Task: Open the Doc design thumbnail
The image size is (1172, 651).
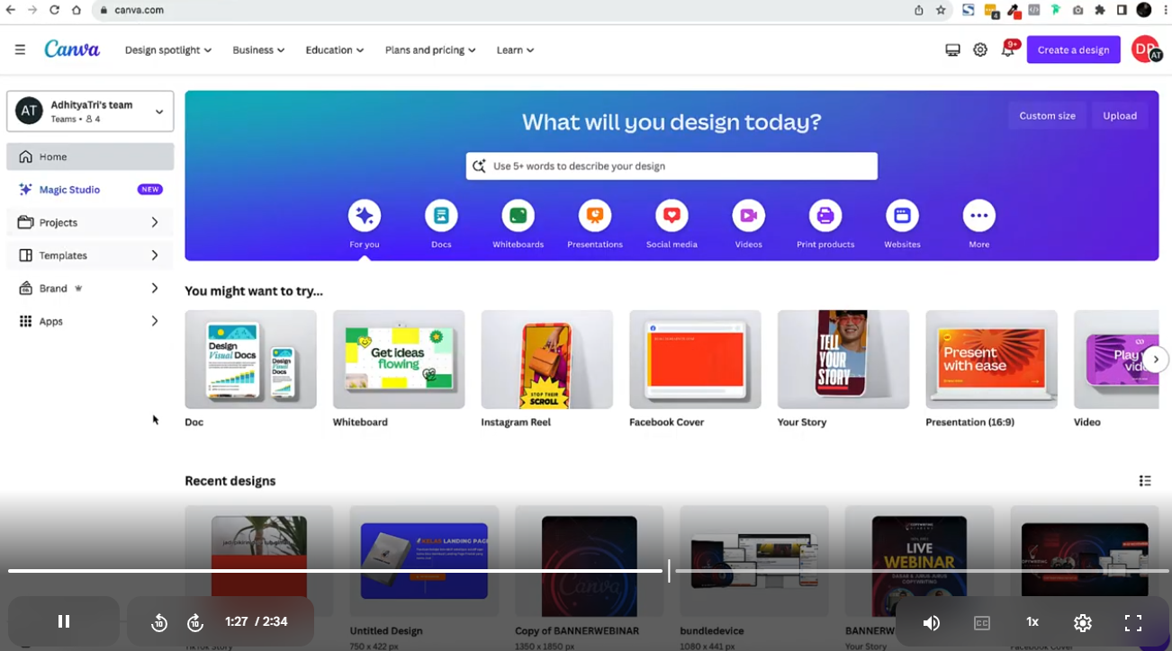Action: click(x=250, y=360)
